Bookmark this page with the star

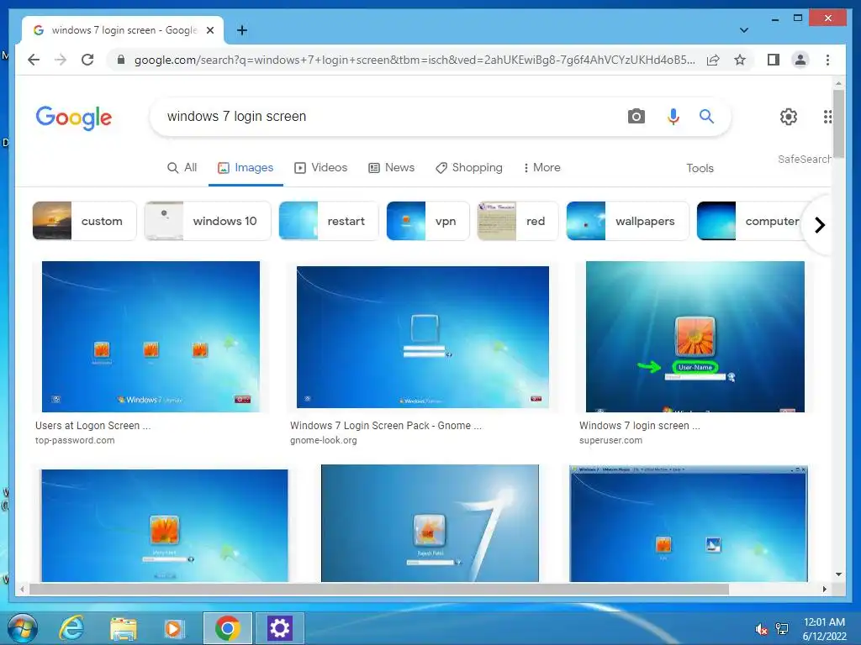click(740, 60)
